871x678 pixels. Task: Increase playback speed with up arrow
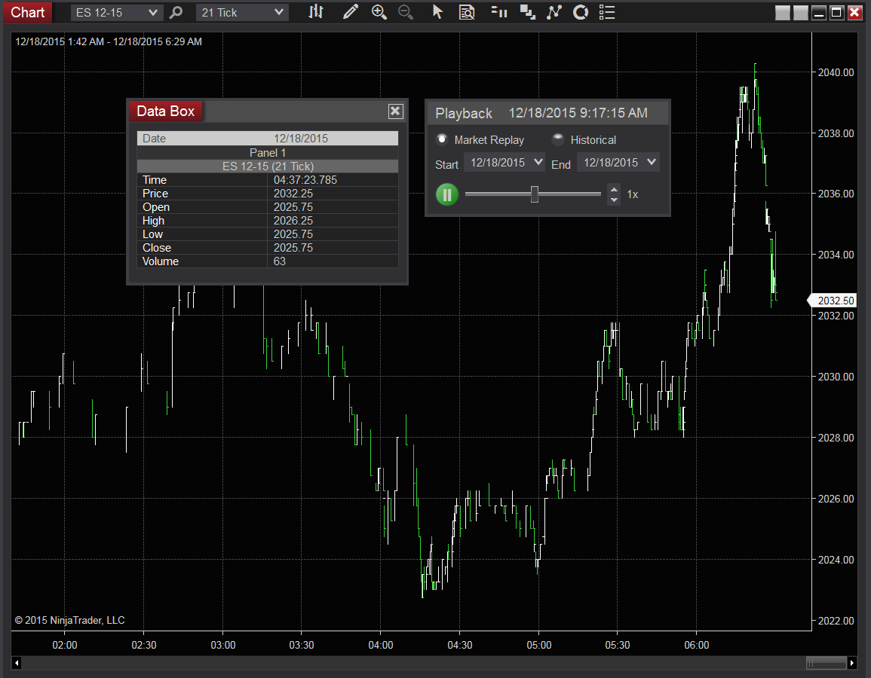tap(614, 189)
